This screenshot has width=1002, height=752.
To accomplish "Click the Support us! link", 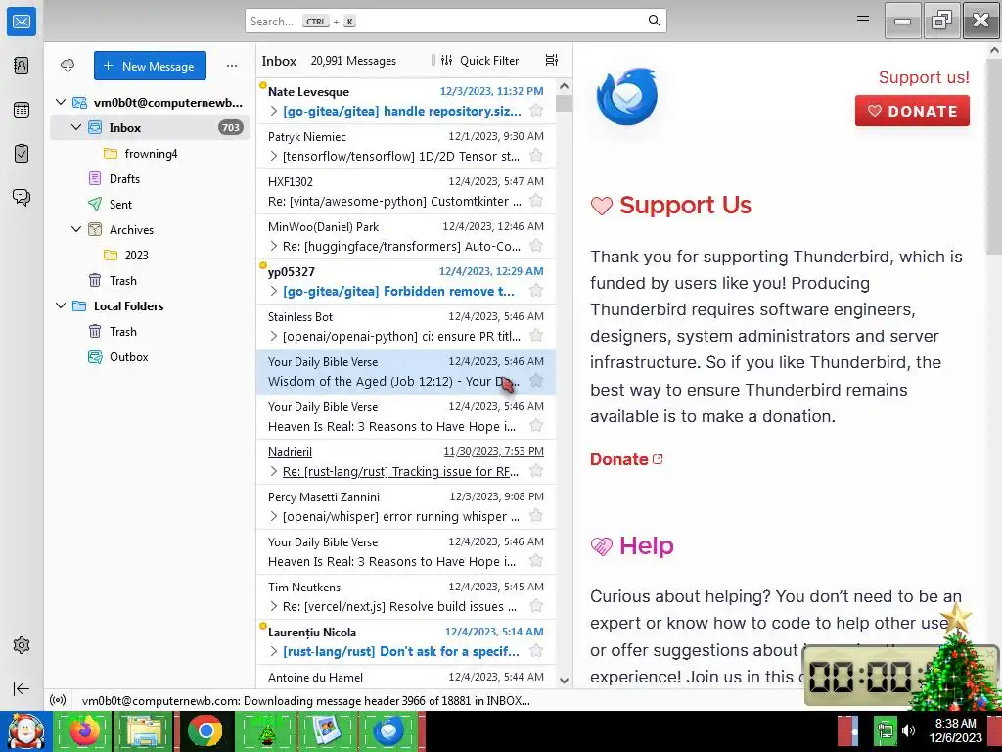I will [924, 77].
